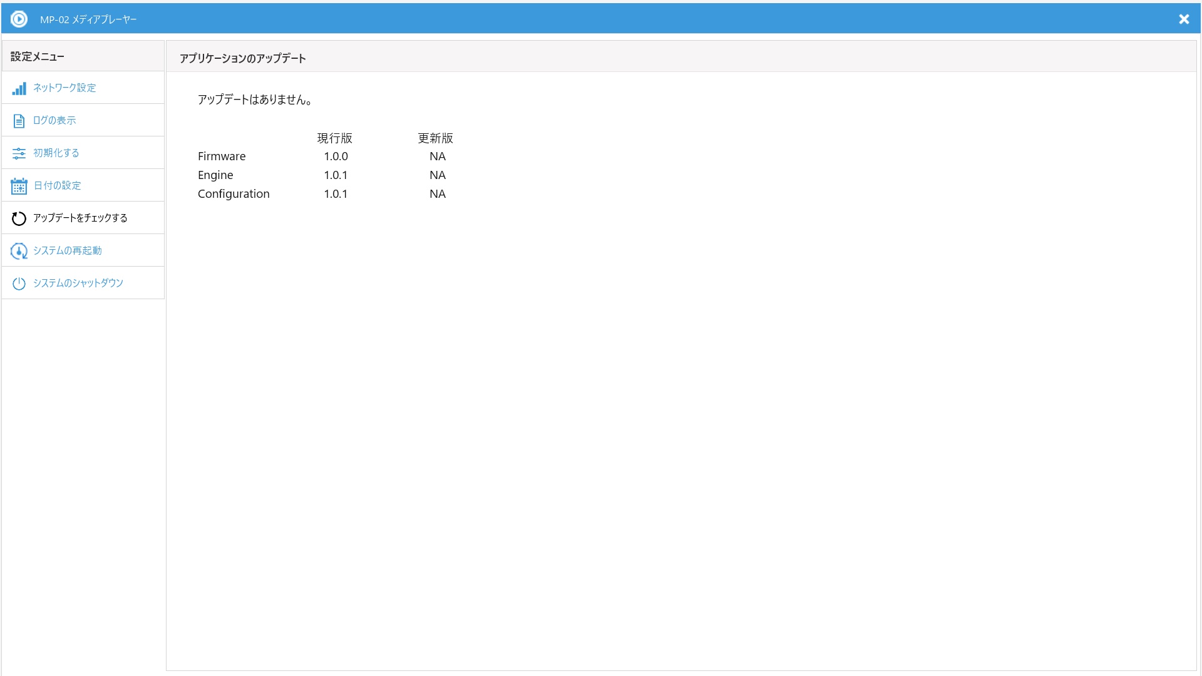Image resolution: width=1202 pixels, height=676 pixels.
Task: Click the Configuration row label
Action: 234,194
